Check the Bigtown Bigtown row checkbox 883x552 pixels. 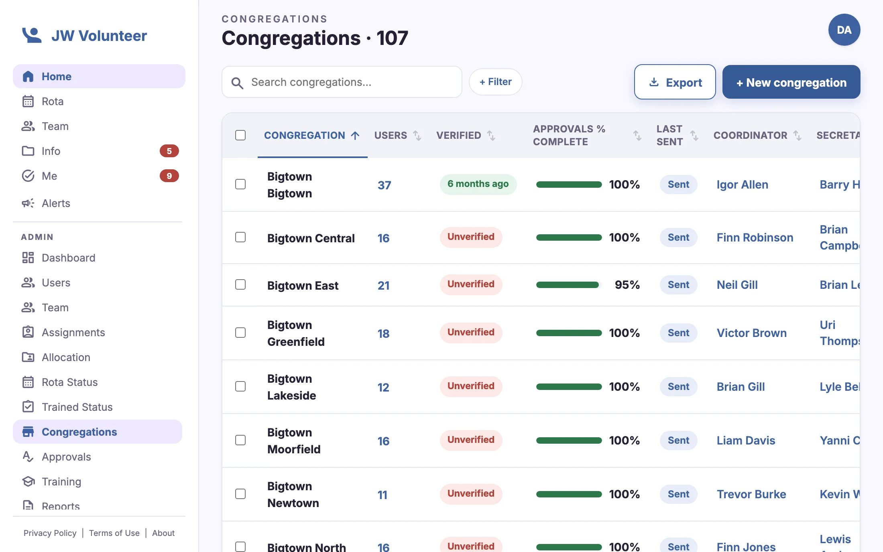(x=240, y=184)
